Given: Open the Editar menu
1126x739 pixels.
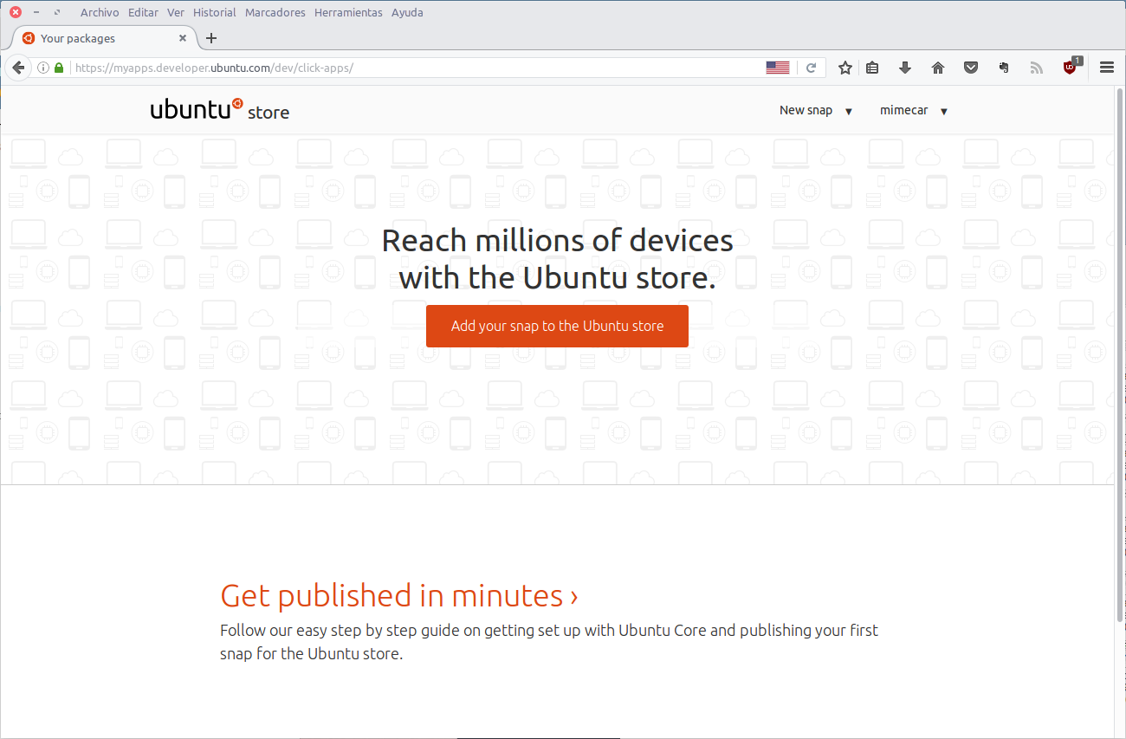Looking at the screenshot, I should pos(143,12).
